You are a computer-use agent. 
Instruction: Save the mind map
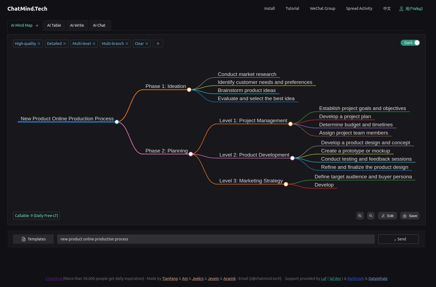click(410, 216)
